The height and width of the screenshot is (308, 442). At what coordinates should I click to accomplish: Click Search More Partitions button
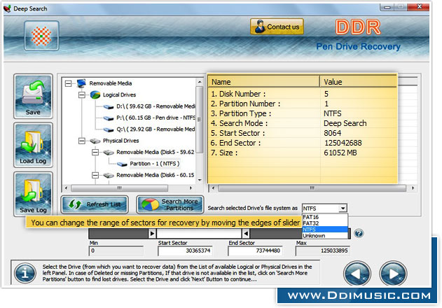click(x=170, y=204)
